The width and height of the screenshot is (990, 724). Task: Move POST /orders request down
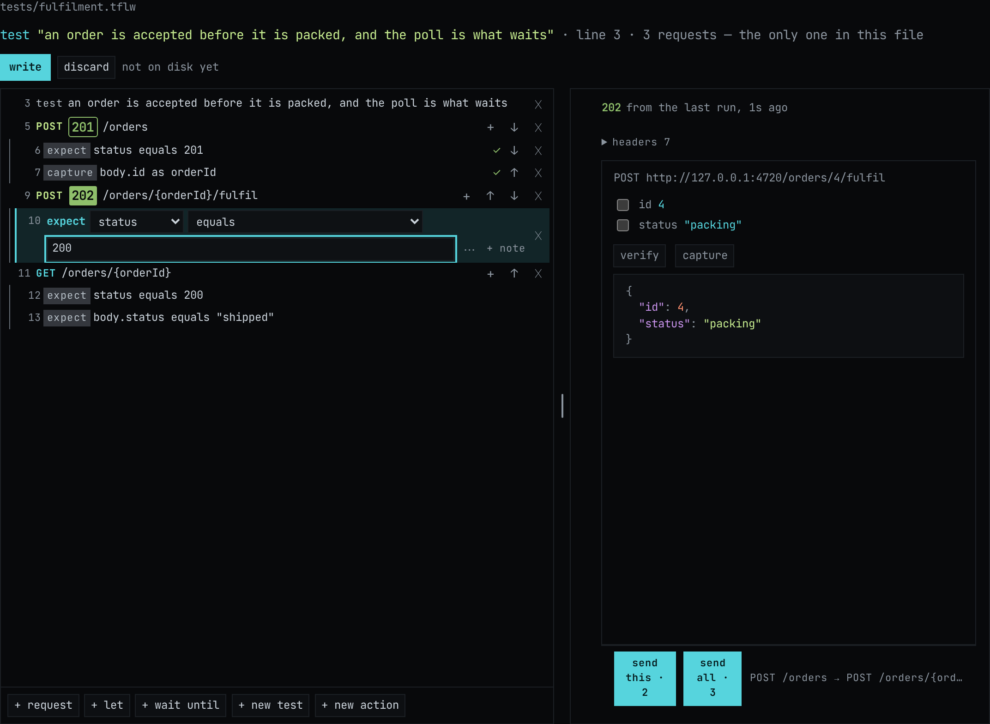(514, 127)
